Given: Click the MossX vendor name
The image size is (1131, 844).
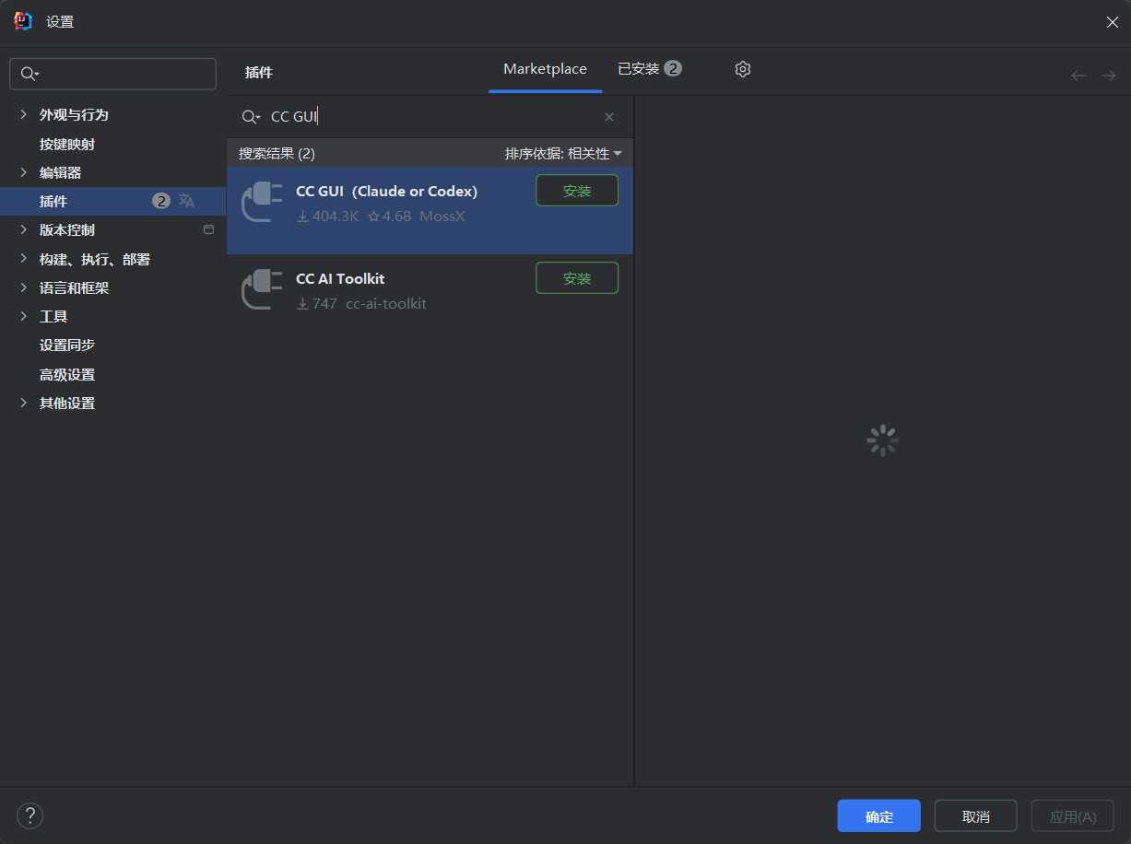Looking at the screenshot, I should (x=442, y=217).
